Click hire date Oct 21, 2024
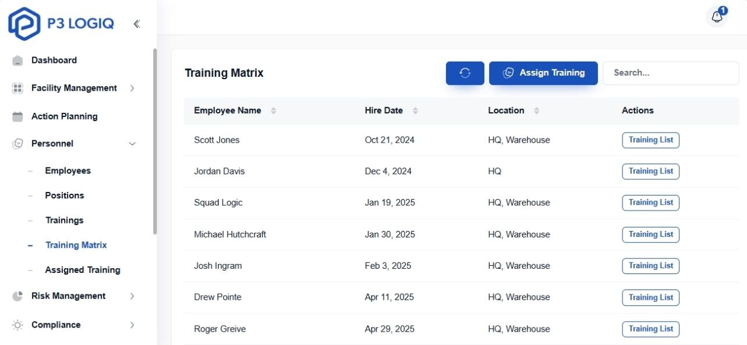The height and width of the screenshot is (345, 747). click(390, 140)
